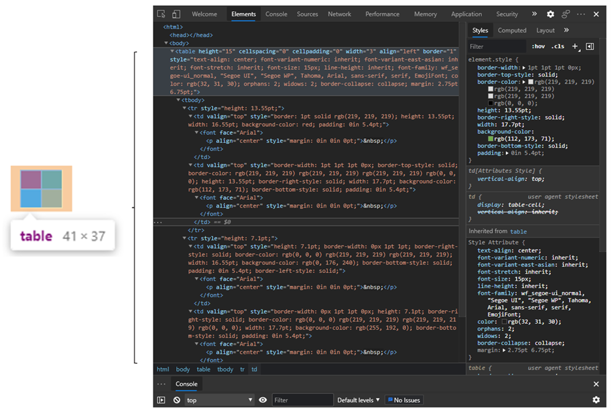Click the new style rule plus icon
Viewport: 611px width, 412px height.
(575, 46)
